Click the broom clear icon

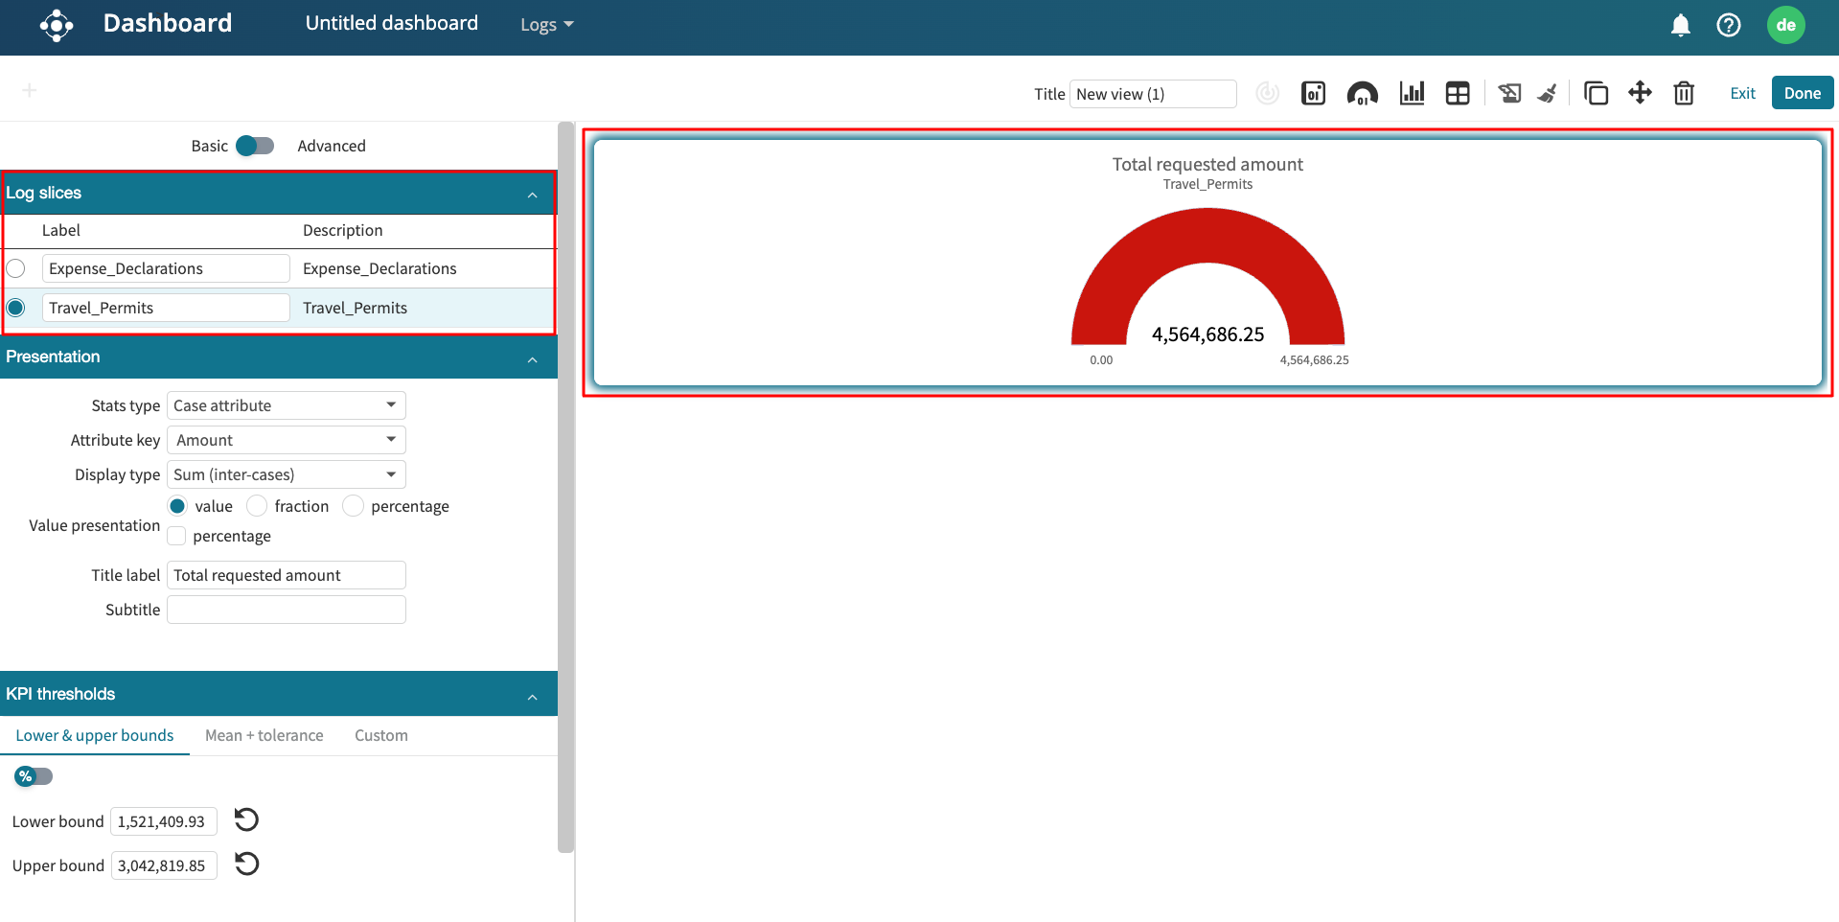coord(1547,93)
